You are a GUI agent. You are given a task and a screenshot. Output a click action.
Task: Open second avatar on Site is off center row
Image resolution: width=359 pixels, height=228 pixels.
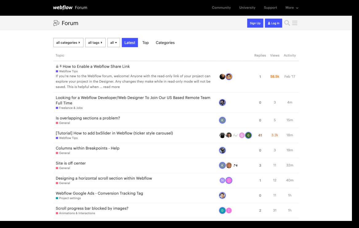coord(229,165)
